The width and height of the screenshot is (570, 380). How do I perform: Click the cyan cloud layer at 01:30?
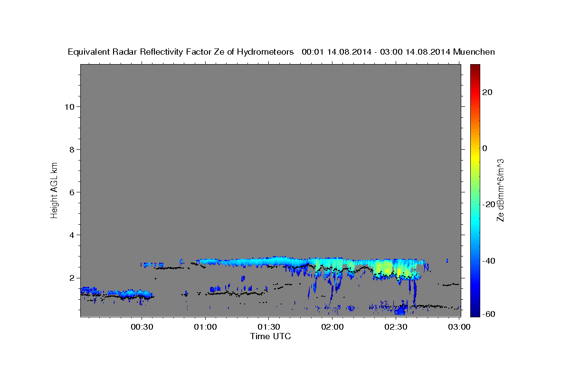coord(269,261)
